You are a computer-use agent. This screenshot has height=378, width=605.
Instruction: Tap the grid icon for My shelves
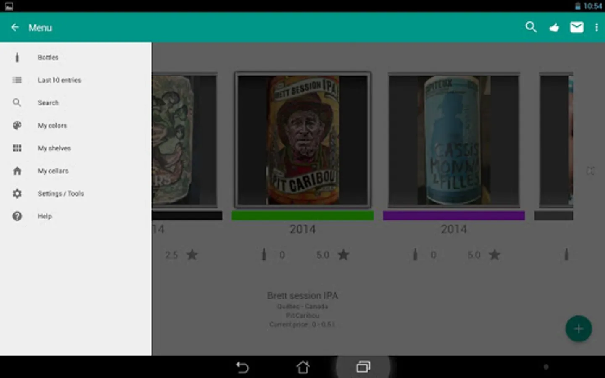tap(17, 148)
